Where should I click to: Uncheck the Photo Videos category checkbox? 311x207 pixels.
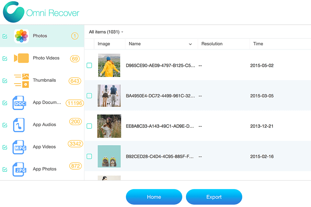click(5, 59)
